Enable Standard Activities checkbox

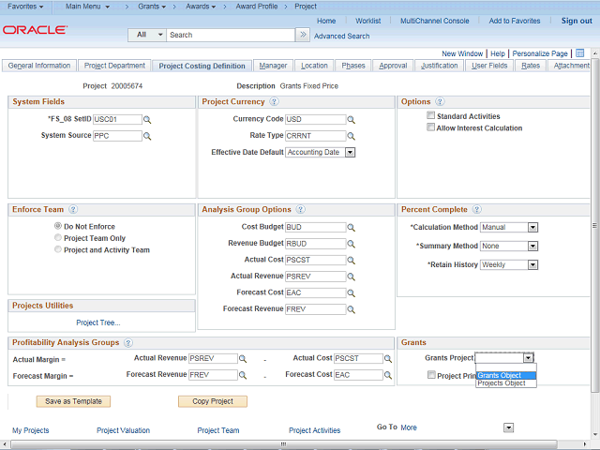tap(430, 116)
